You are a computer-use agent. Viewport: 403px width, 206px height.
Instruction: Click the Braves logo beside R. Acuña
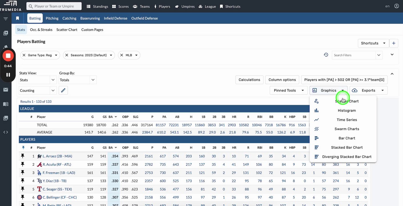tap(39, 165)
